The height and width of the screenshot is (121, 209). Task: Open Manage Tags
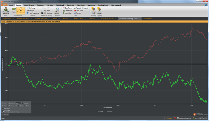(x=93, y=11)
